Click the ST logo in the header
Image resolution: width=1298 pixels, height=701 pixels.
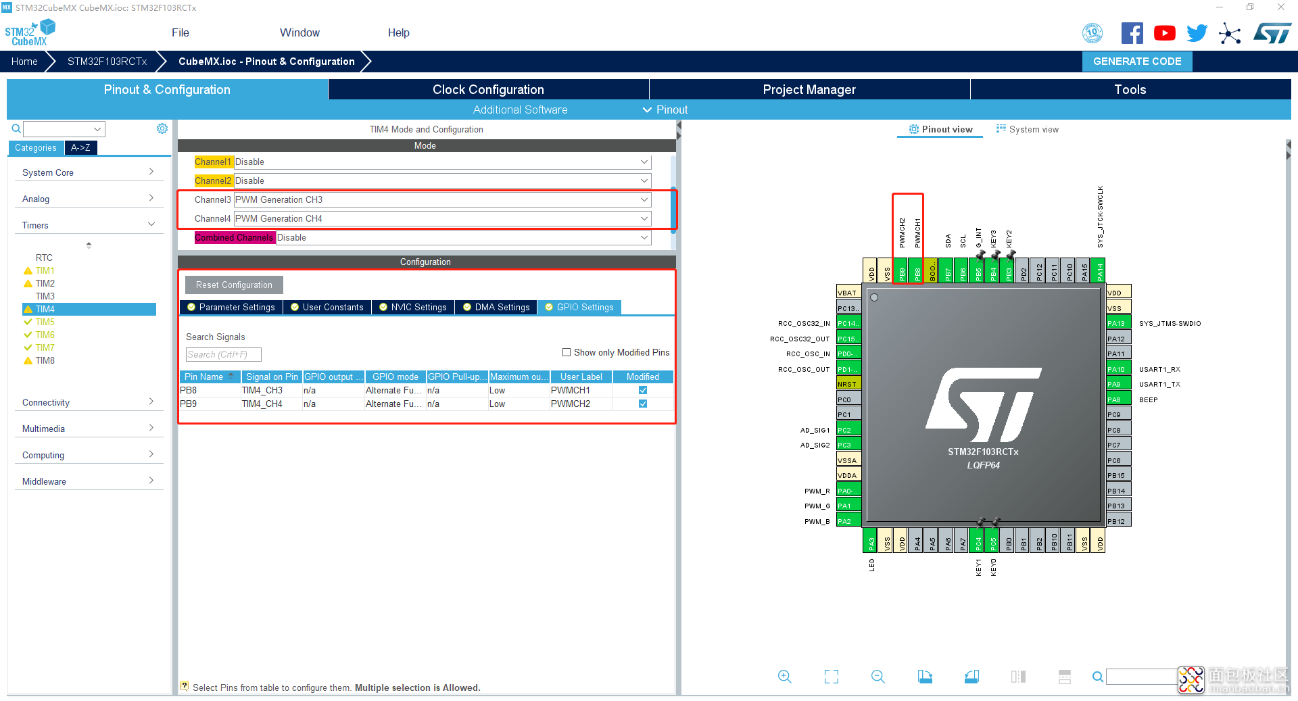1272,33
